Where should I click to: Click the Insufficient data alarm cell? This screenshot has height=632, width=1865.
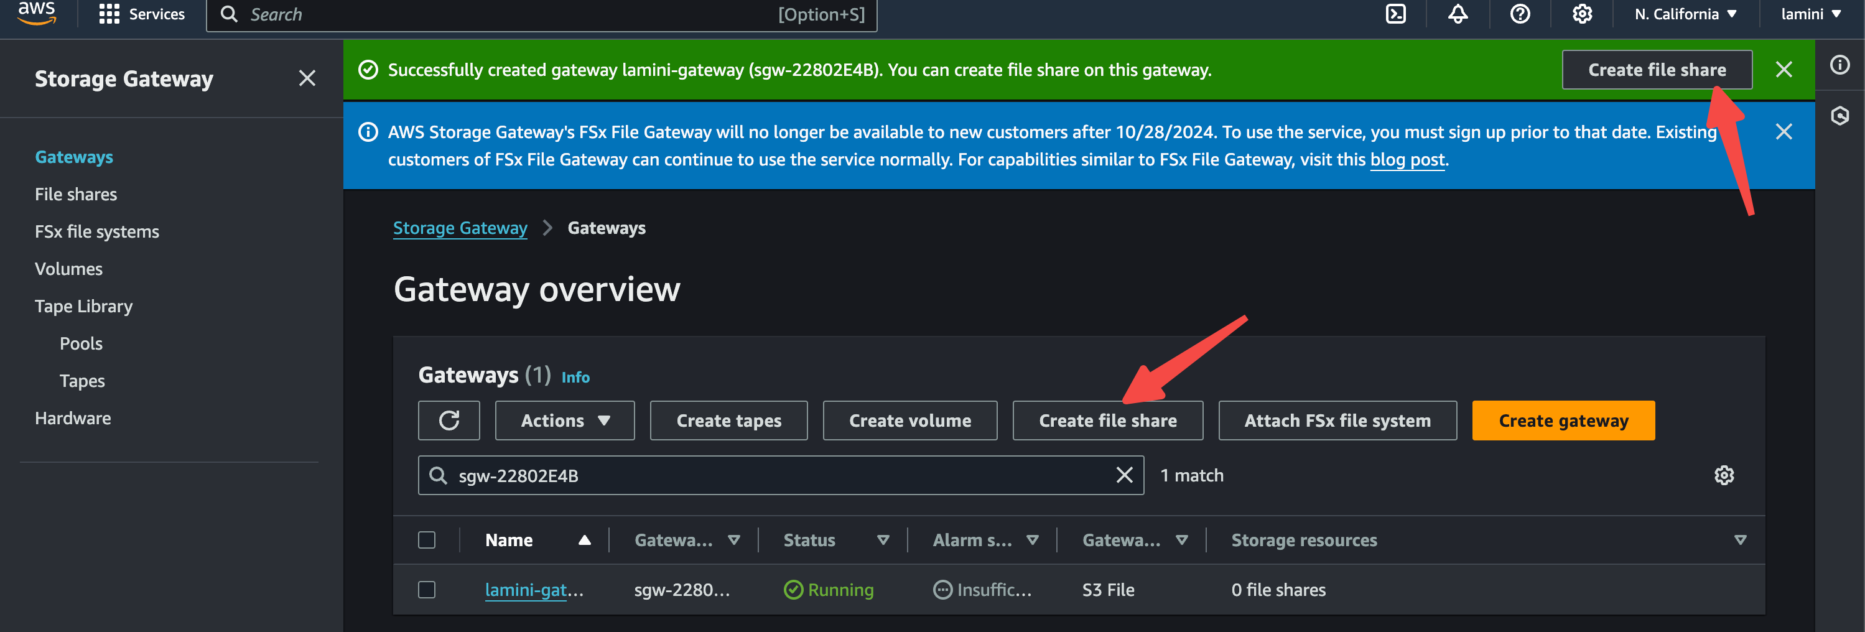[982, 590]
